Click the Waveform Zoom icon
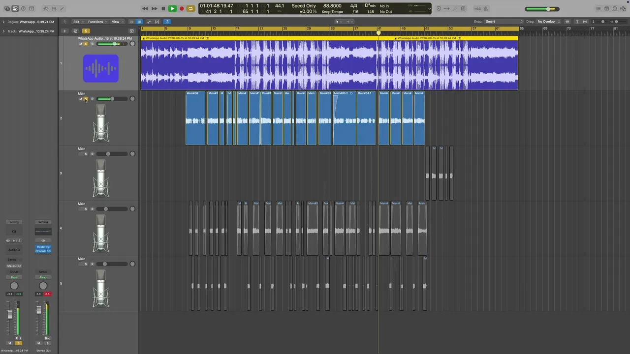The image size is (630, 354). [x=567, y=22]
